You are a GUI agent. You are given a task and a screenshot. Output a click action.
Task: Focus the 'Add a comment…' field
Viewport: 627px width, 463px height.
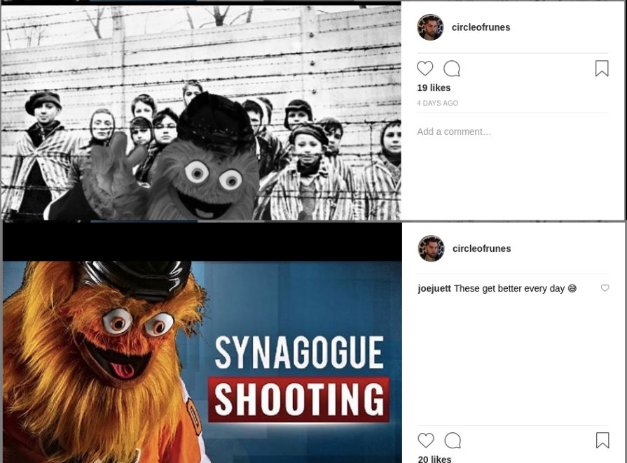tap(513, 131)
